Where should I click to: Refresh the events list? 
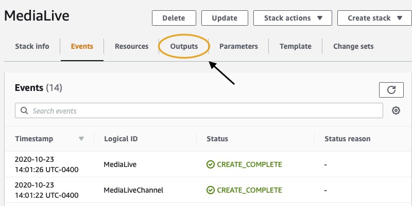point(391,90)
